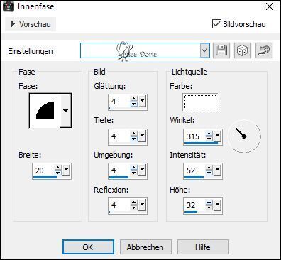The height and width of the screenshot is (260, 281).
Task: Click the randomize parameters dice icon
Action: [x=243, y=50]
